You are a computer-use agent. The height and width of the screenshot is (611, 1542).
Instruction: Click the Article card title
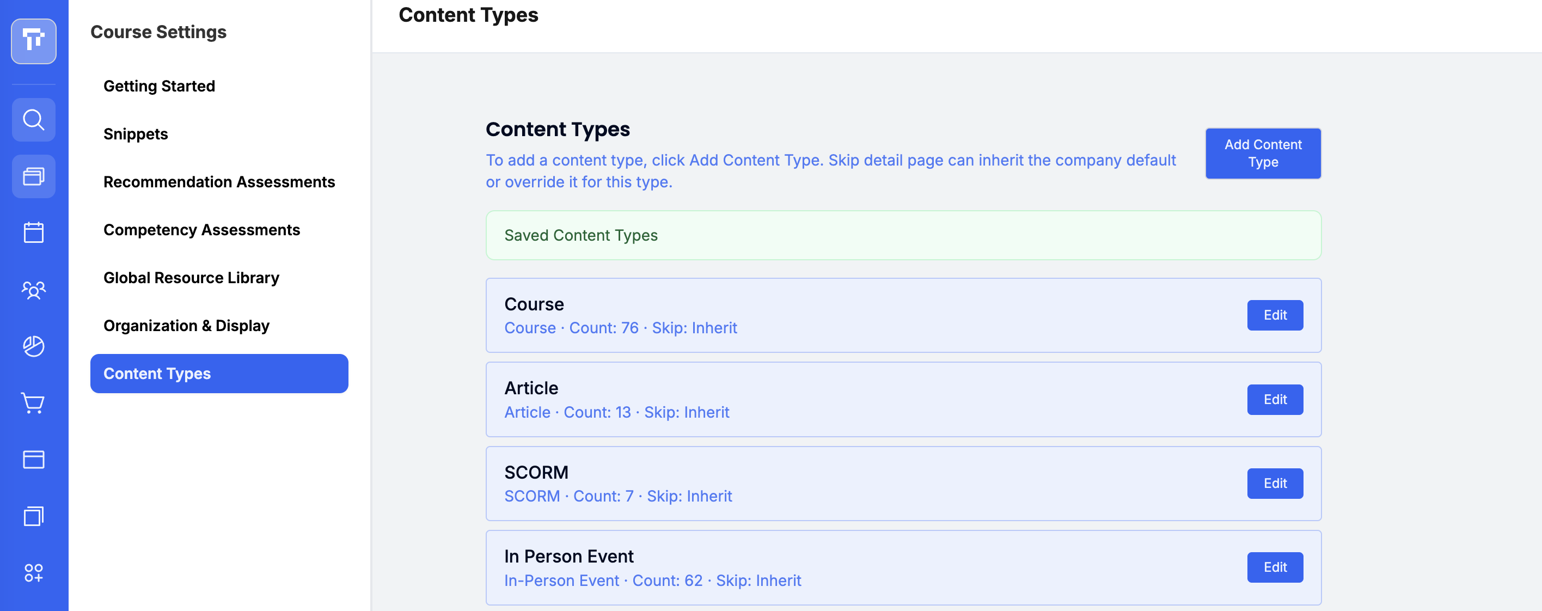(531, 388)
